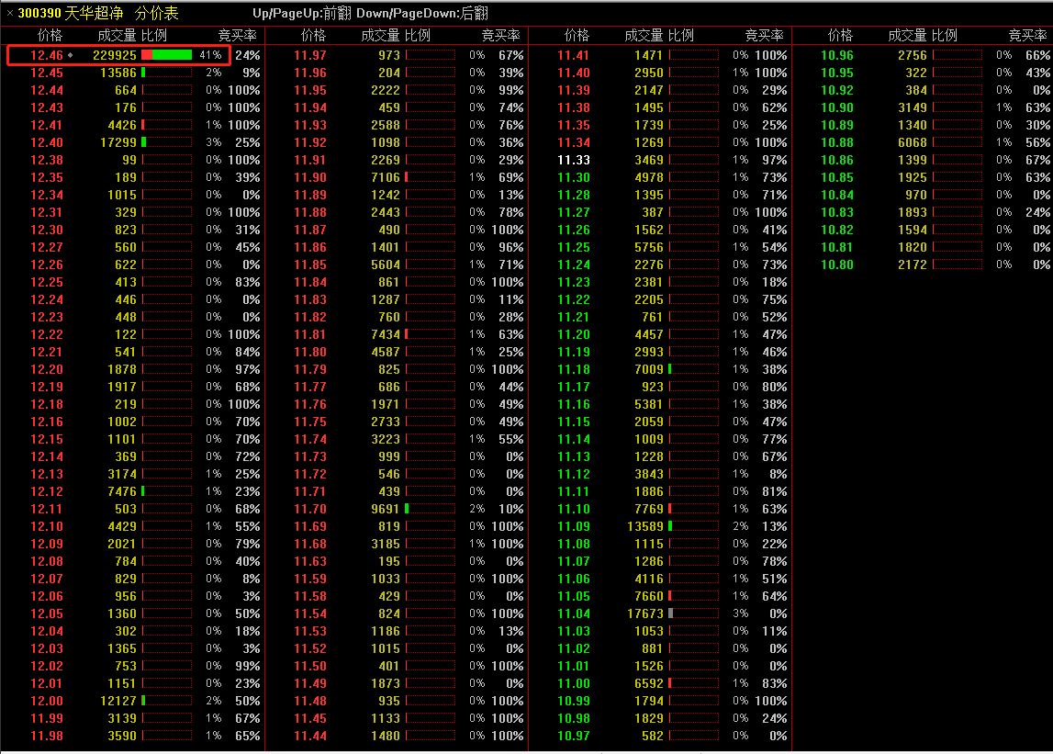Click the first 竞买率 column header

tap(238, 35)
